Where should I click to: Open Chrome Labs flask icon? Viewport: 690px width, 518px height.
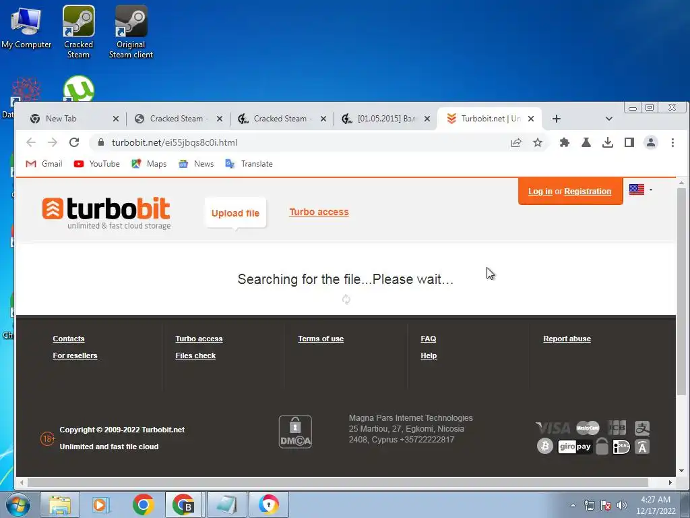586,142
